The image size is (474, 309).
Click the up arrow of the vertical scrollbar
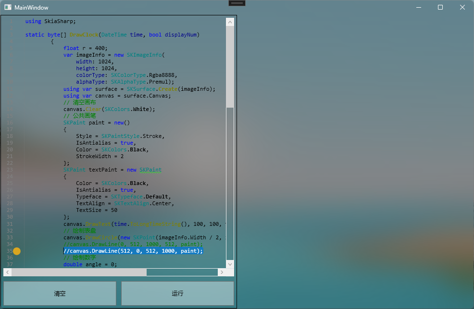(230, 22)
